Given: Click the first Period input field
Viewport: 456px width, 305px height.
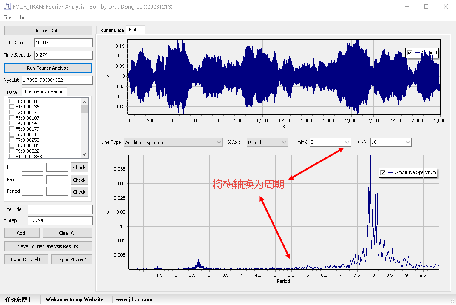Looking at the screenshot, I should coord(33,191).
